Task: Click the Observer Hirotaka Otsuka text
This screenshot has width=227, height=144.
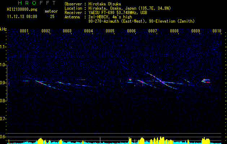Action: tap(93, 4)
